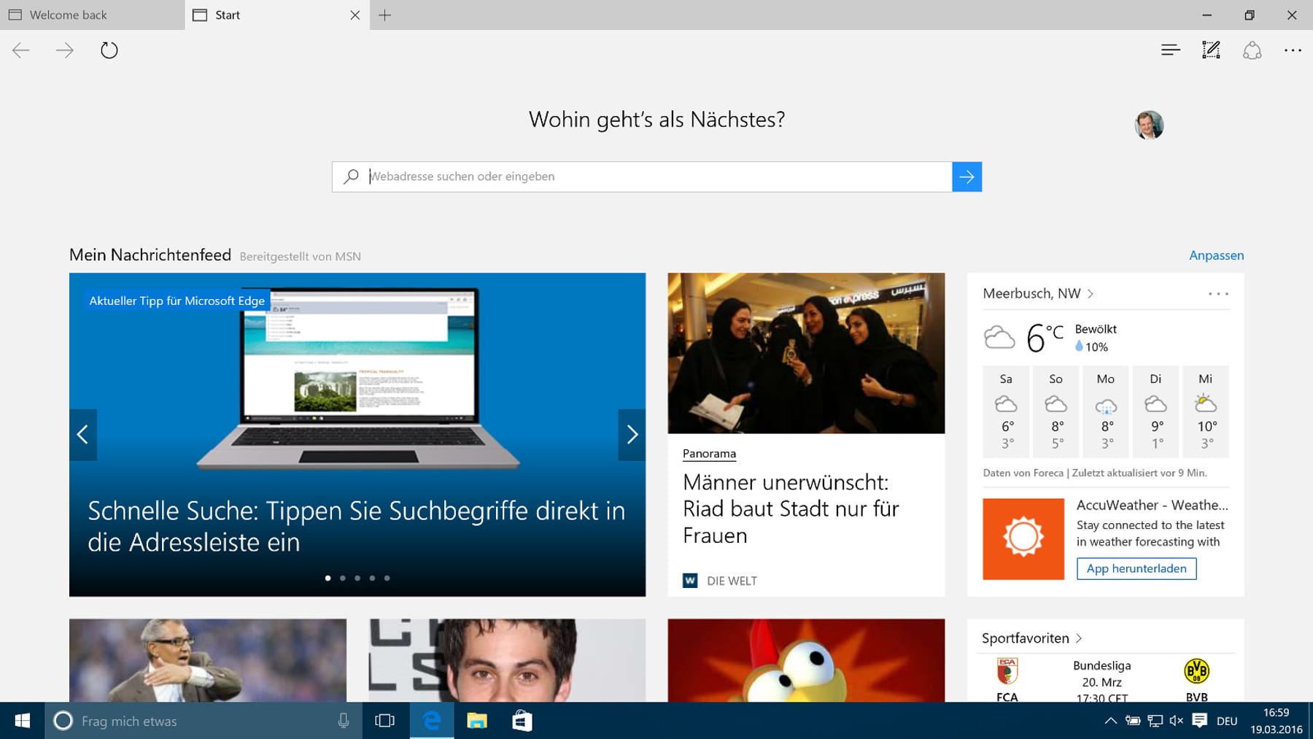Screen dimensions: 1313x739
Task: Open the news thumbnail of young man portrait
Action: [x=507, y=660]
